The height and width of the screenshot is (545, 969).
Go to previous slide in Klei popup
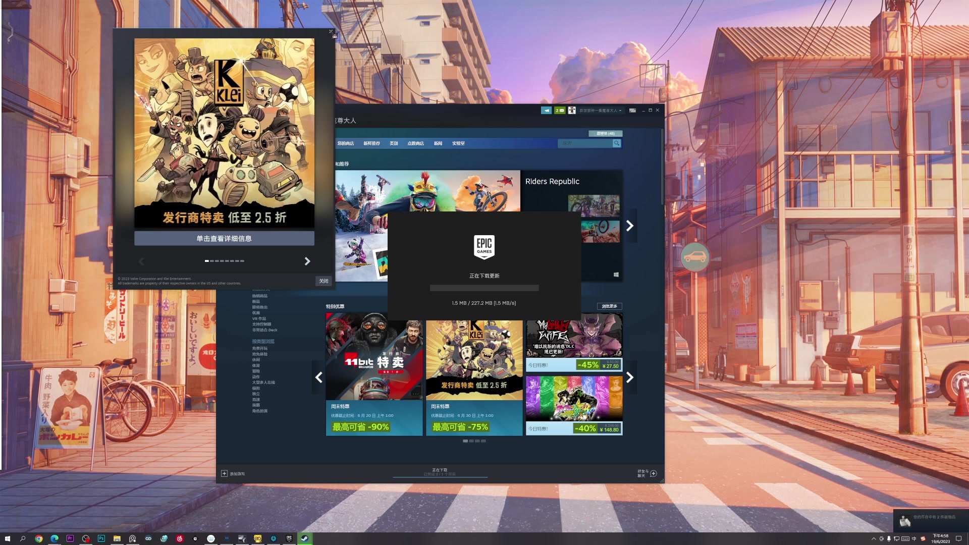[x=141, y=261]
